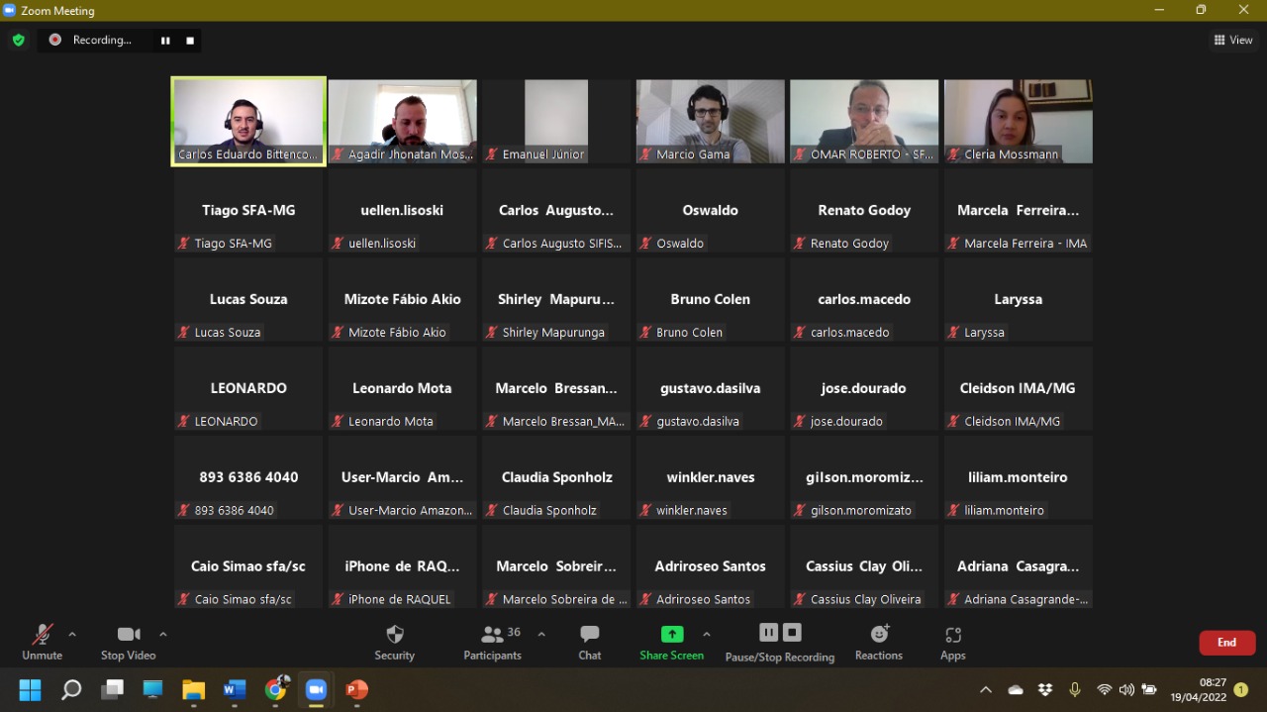
Task: Toggle camera off with Stop Video
Action: [128, 642]
